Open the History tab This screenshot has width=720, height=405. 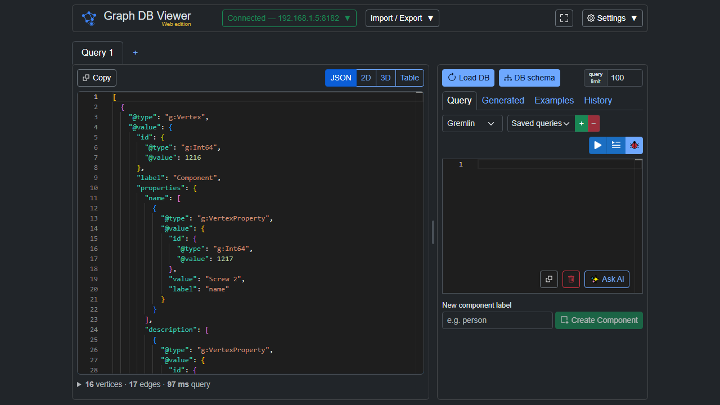pos(598,100)
